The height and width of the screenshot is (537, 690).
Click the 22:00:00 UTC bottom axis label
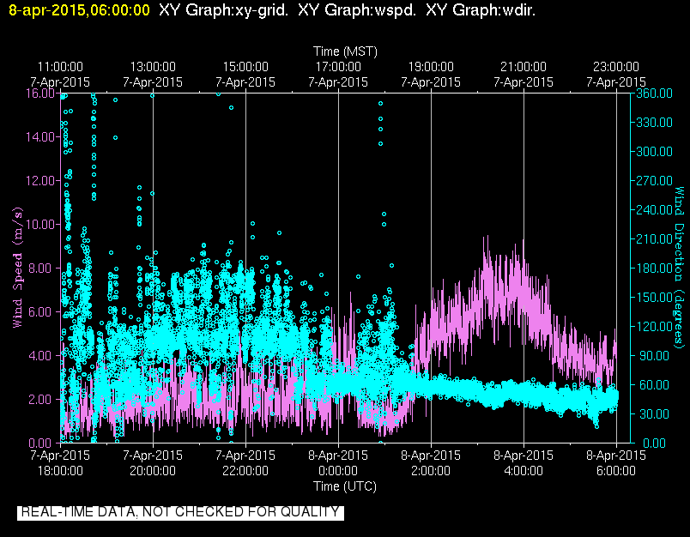[x=245, y=471]
